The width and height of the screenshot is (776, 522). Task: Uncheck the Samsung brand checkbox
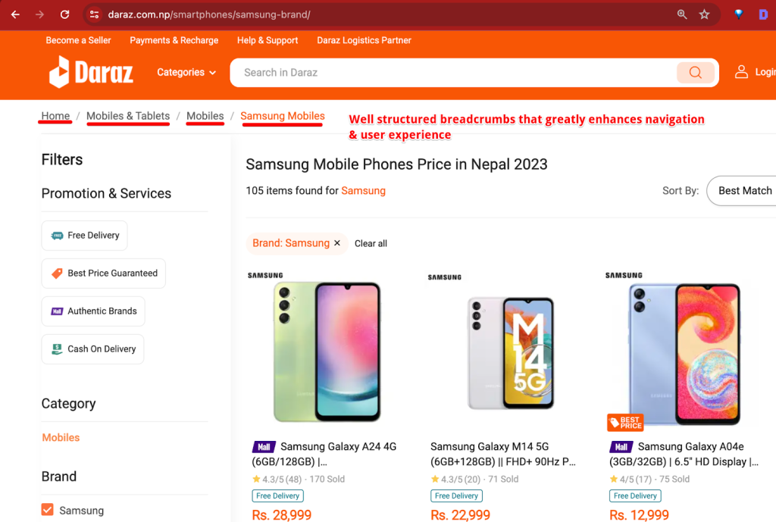[x=48, y=510]
